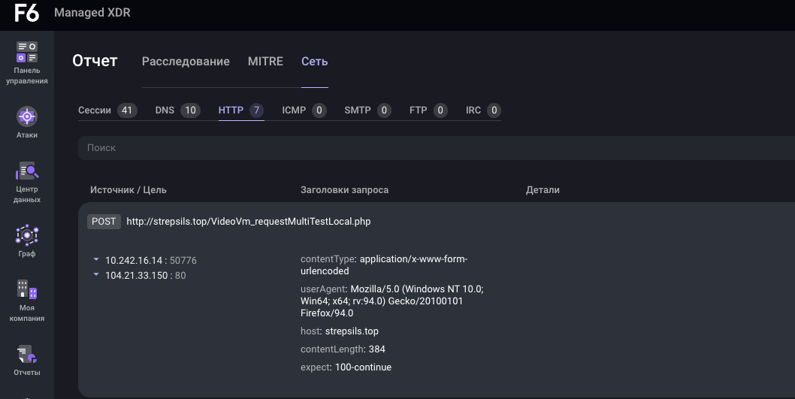Open the Граф sidebar icon
The image size is (795, 399).
(27, 236)
